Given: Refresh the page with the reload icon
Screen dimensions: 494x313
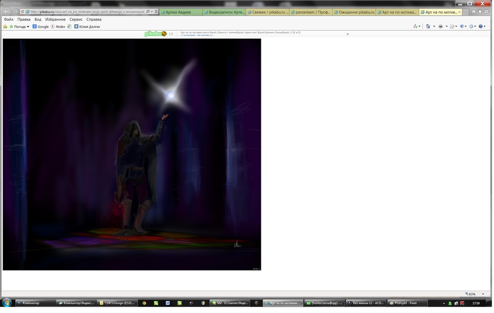Looking at the screenshot, I should tap(22, 12).
